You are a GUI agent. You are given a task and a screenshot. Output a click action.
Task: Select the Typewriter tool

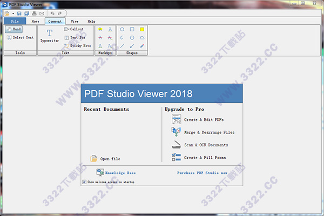tap(50, 36)
